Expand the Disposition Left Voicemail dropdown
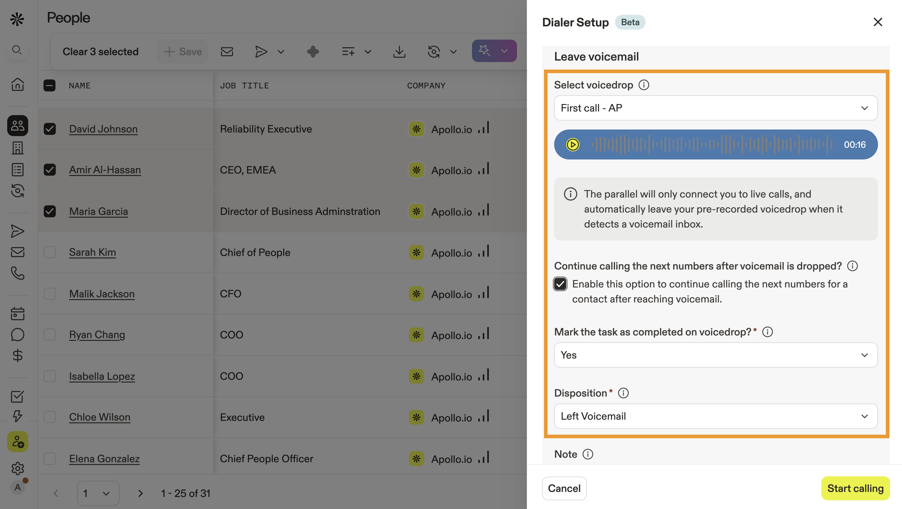902x509 pixels. point(715,416)
